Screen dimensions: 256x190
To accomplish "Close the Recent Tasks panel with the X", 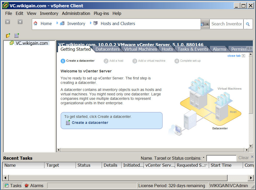I will click(252, 157).
